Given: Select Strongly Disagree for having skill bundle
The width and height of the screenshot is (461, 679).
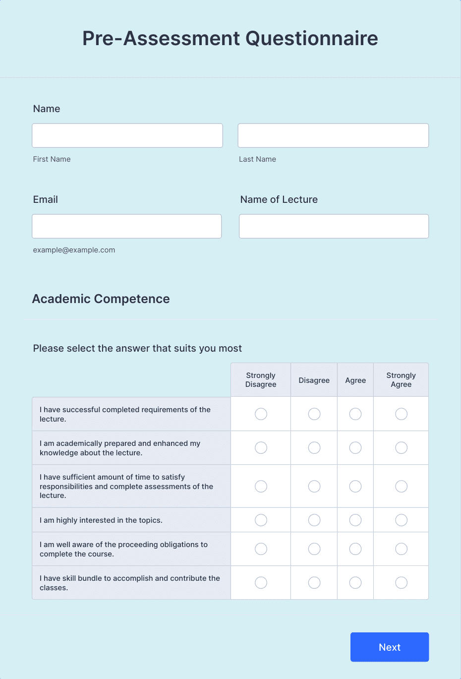Looking at the screenshot, I should coord(261,582).
